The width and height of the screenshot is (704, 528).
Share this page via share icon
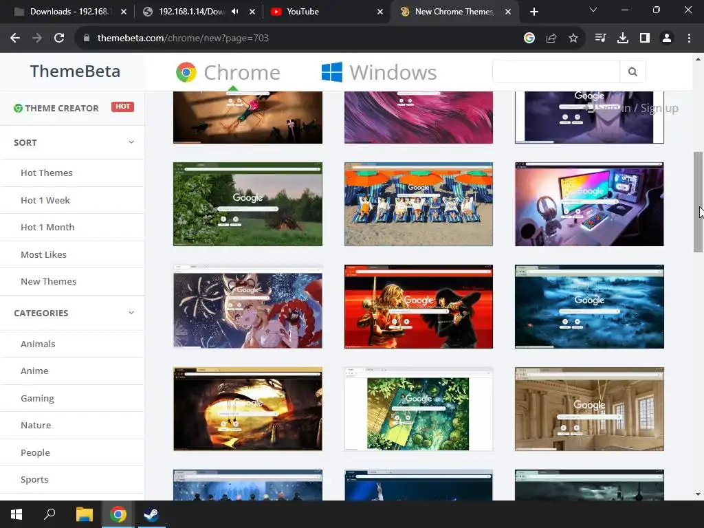[x=551, y=38]
